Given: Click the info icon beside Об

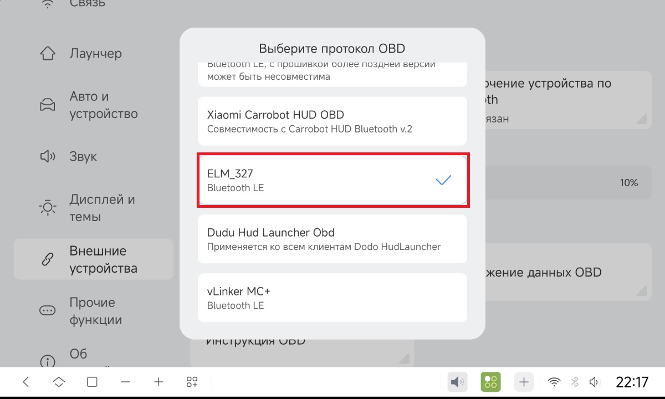Looking at the screenshot, I should click(48, 361).
